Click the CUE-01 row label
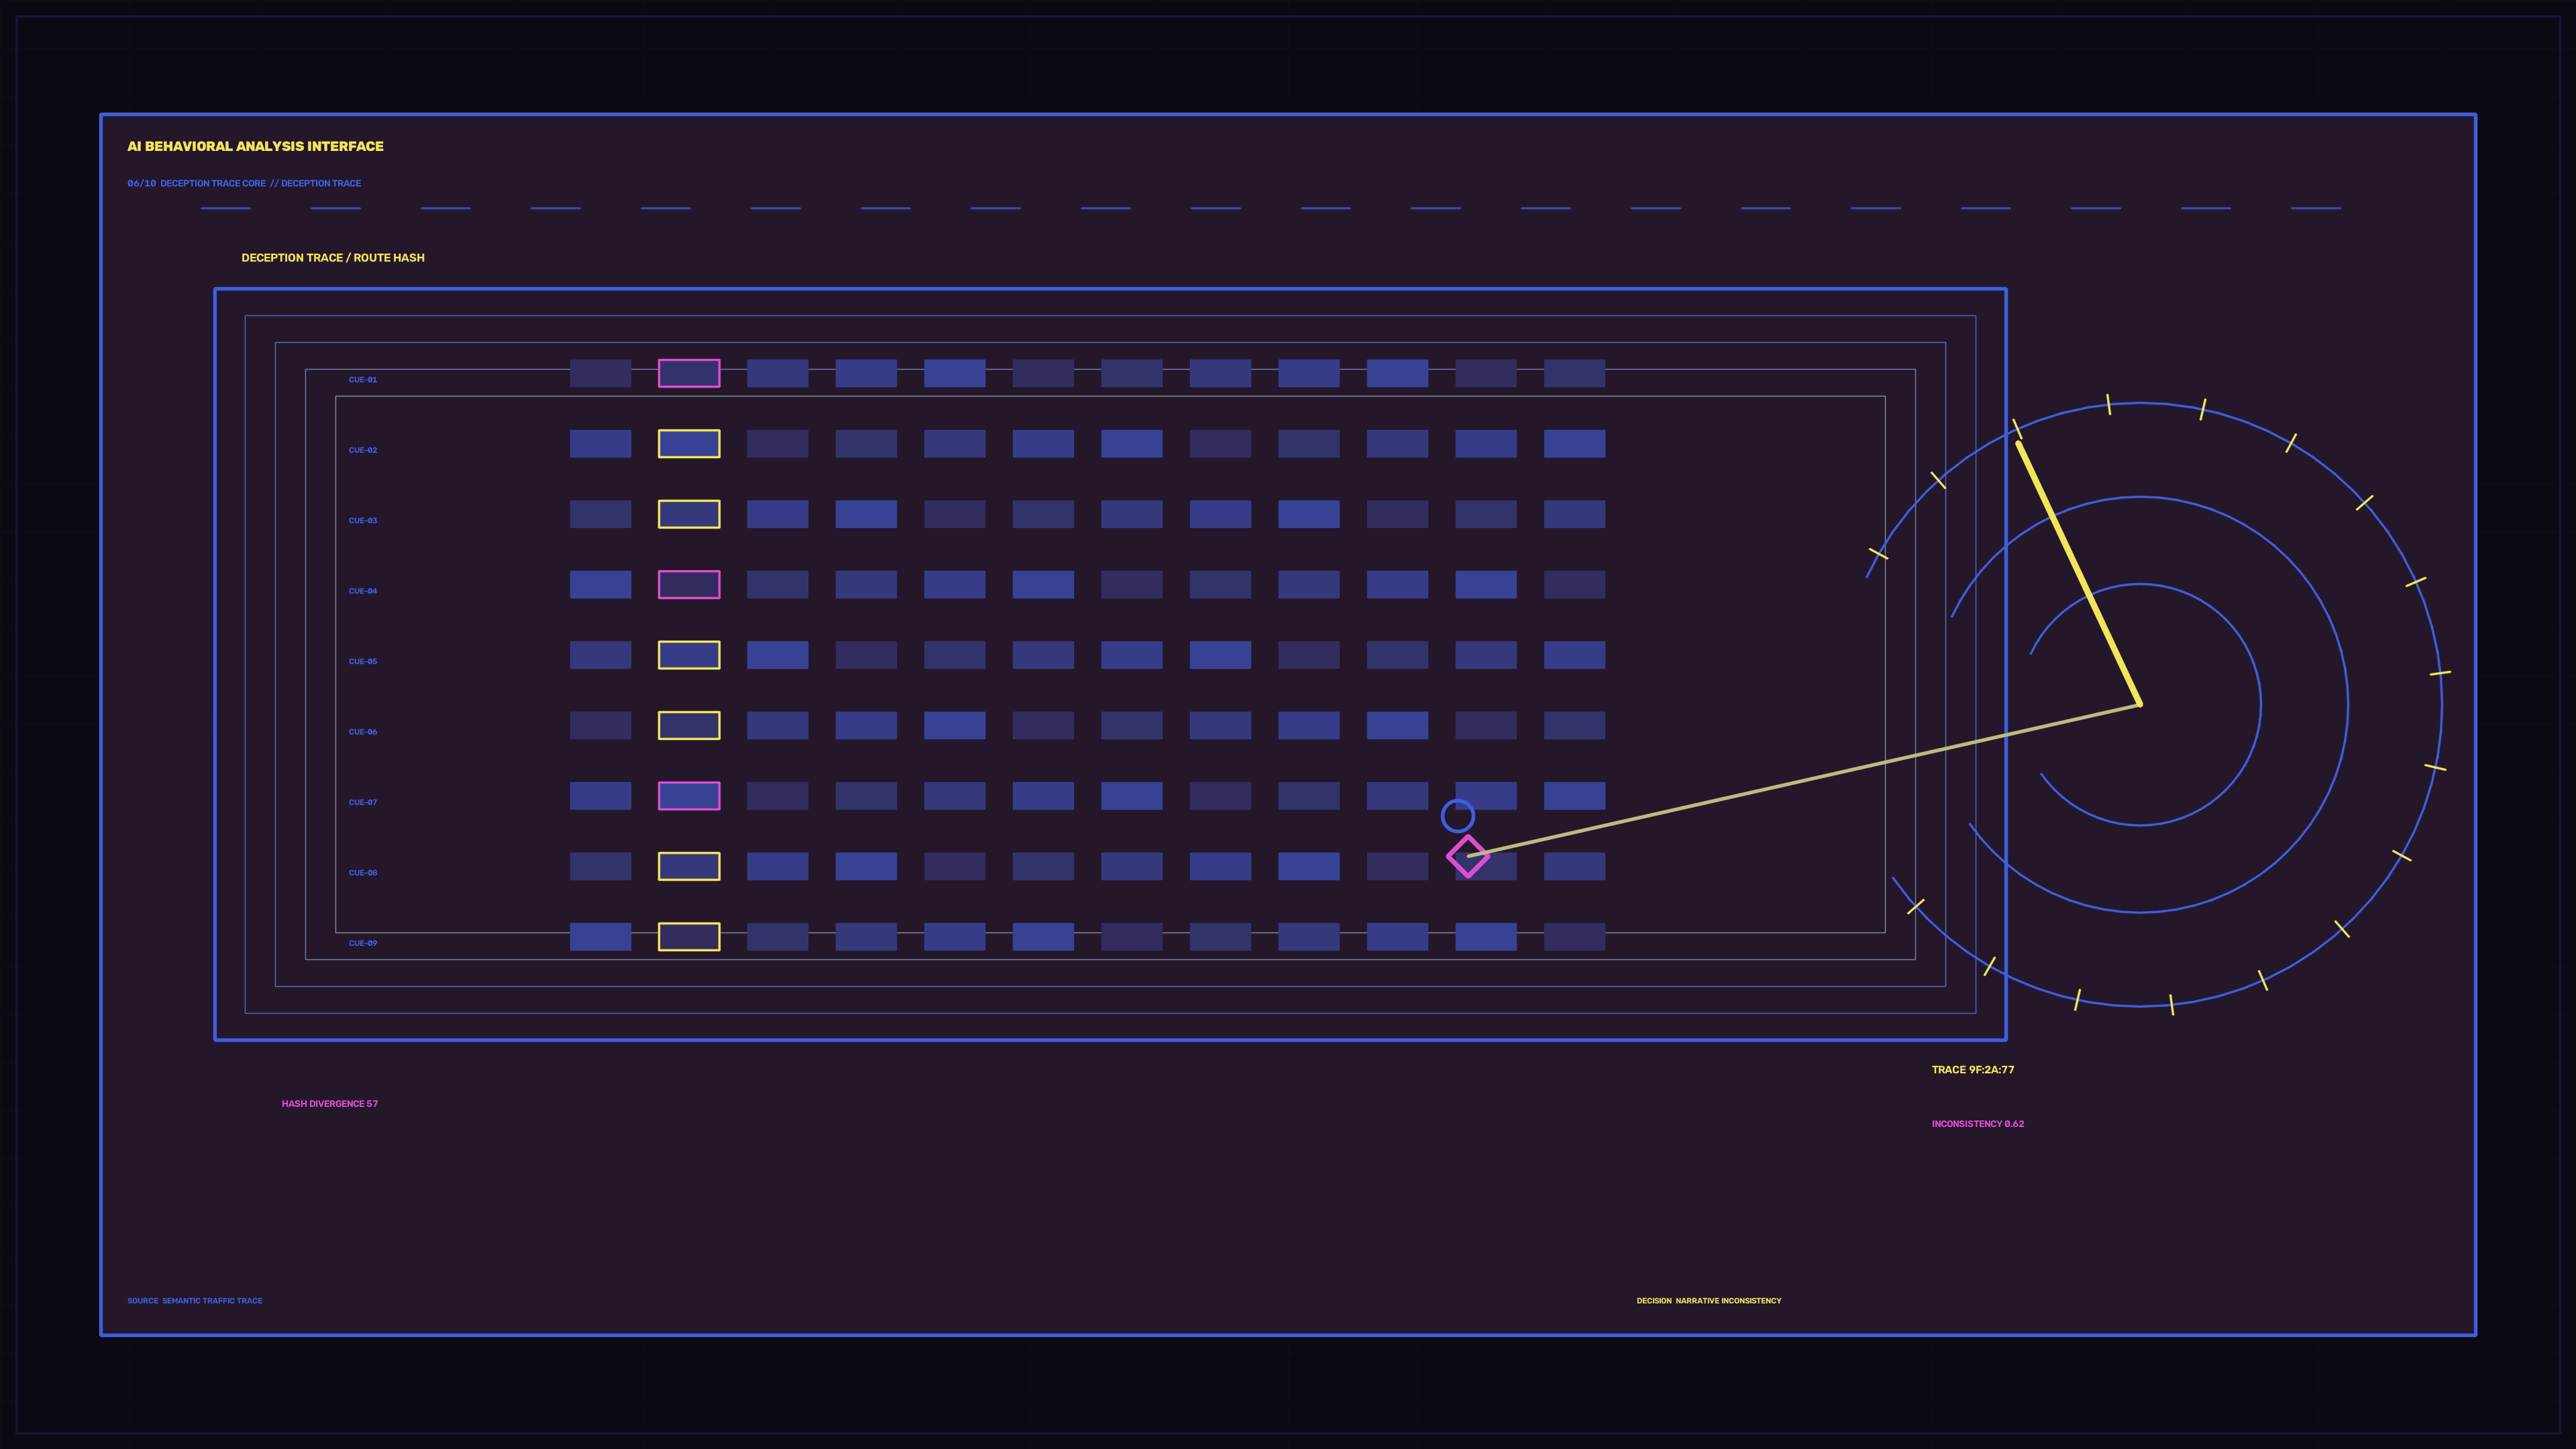2576x1449 pixels. coord(363,380)
